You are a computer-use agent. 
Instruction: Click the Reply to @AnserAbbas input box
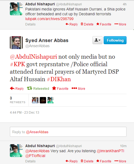[68, 132]
